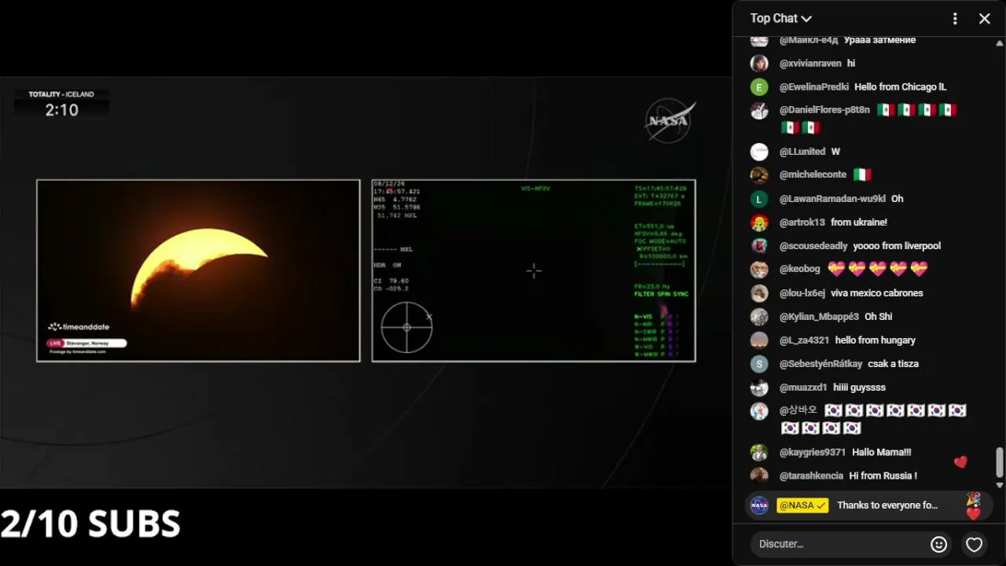Click the S avatar of SebestyénRátkay
The height and width of the screenshot is (566, 1006).
(x=759, y=364)
